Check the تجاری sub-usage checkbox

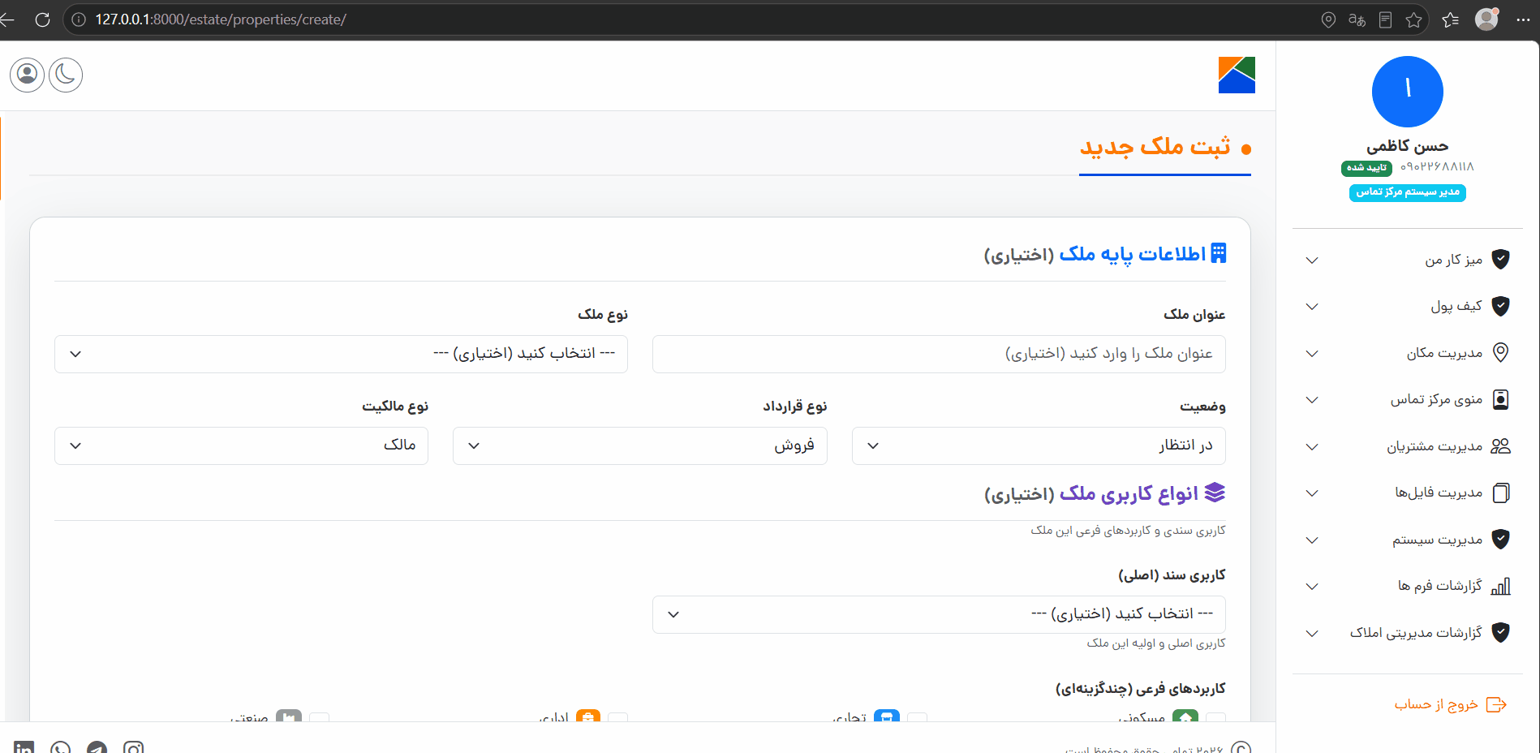(x=918, y=717)
